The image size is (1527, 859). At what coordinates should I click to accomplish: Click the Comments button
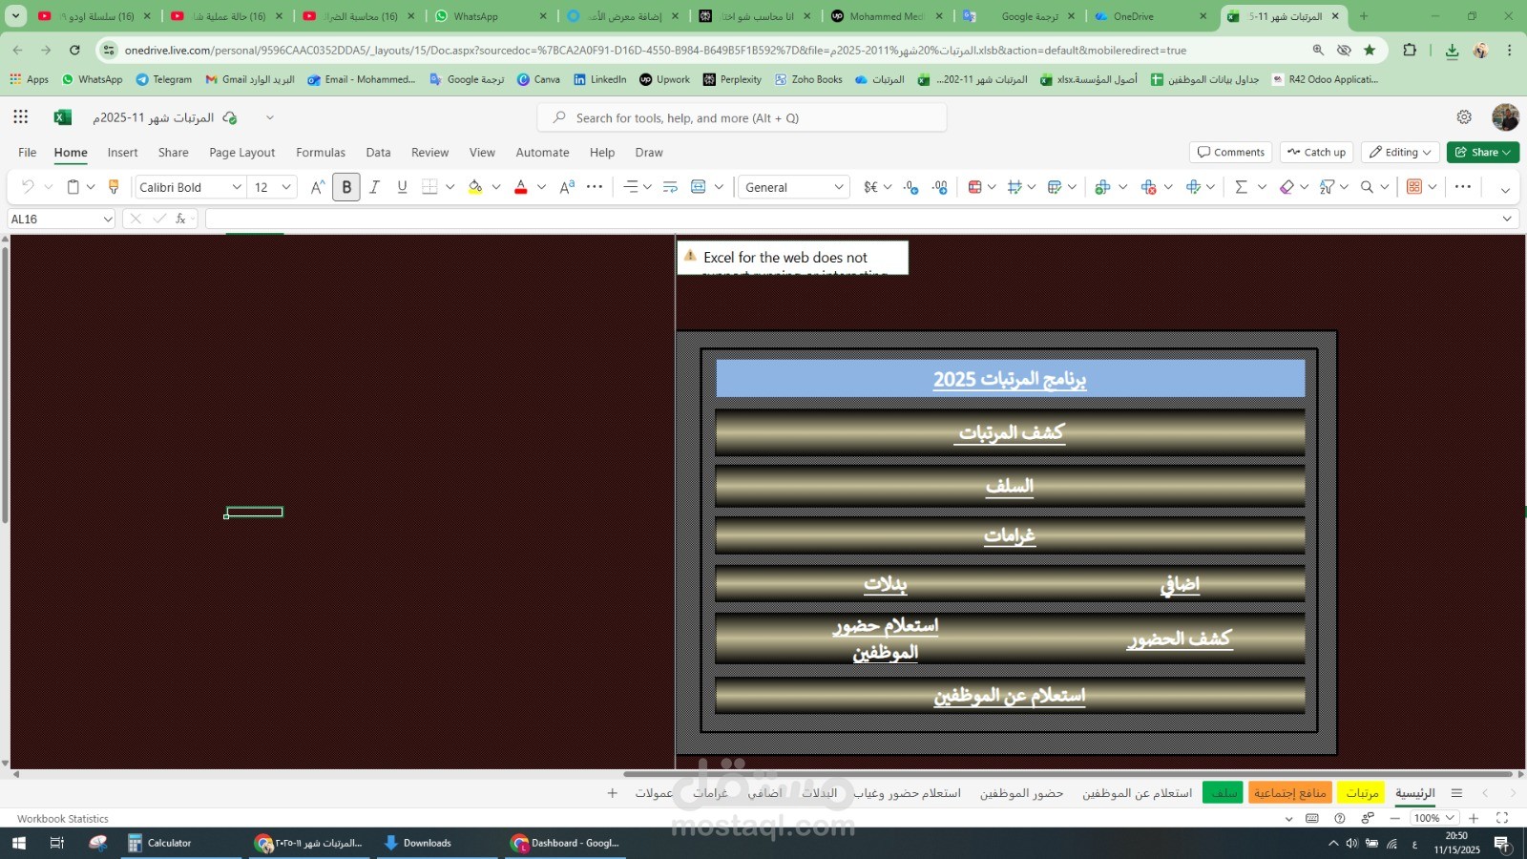[1230, 152]
